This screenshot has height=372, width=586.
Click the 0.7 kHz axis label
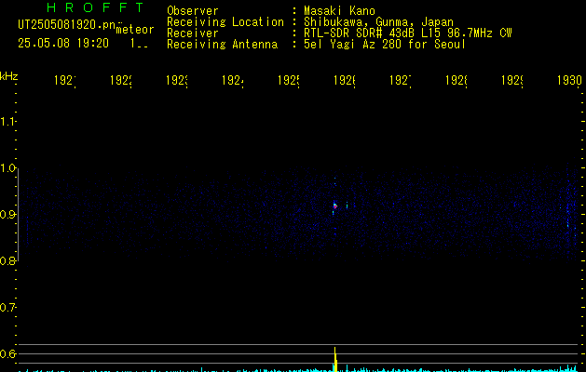(x=7, y=308)
